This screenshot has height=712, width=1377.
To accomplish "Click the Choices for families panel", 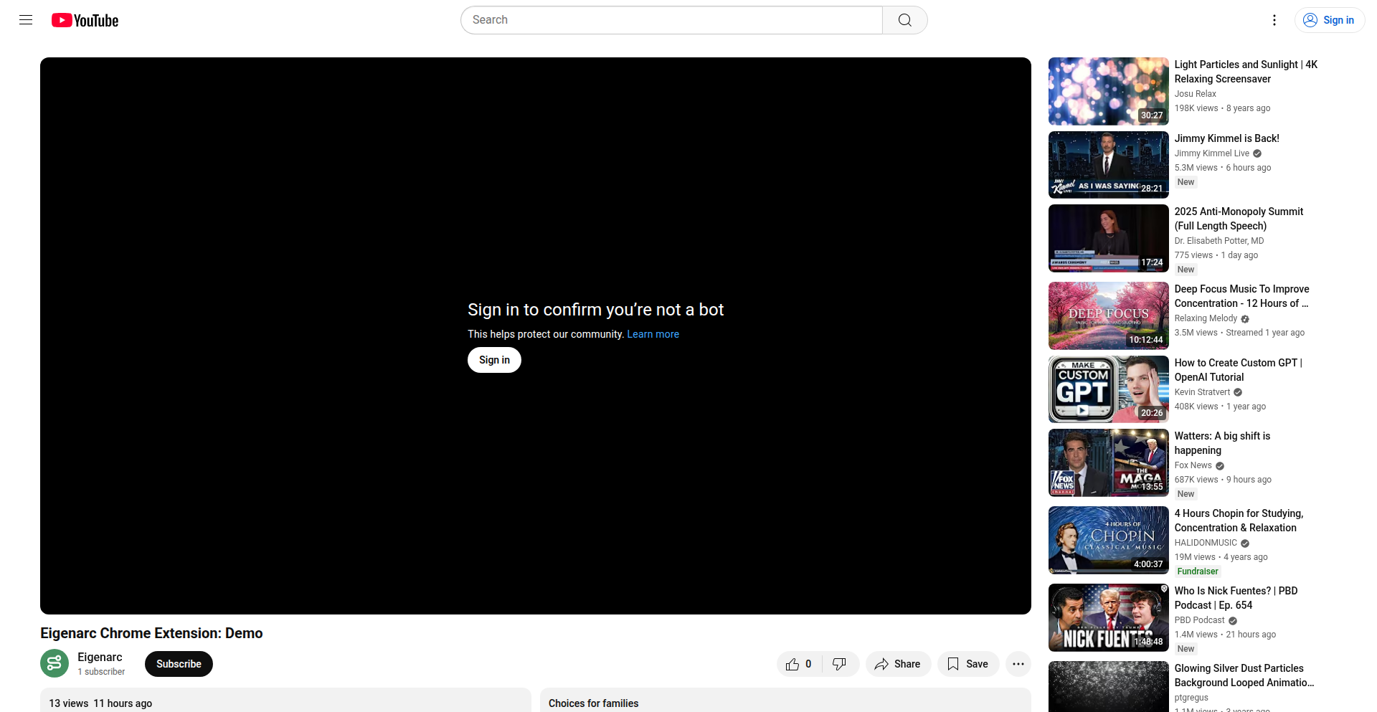I will pyautogui.click(x=785, y=701).
